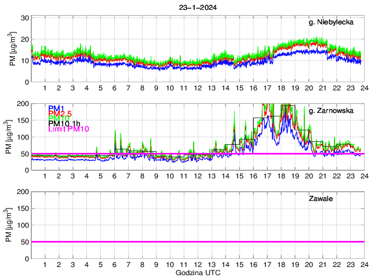Screen dimensions: 371x278
Task: Click hour 18 tick under Zawale panel
Action: point(281,264)
